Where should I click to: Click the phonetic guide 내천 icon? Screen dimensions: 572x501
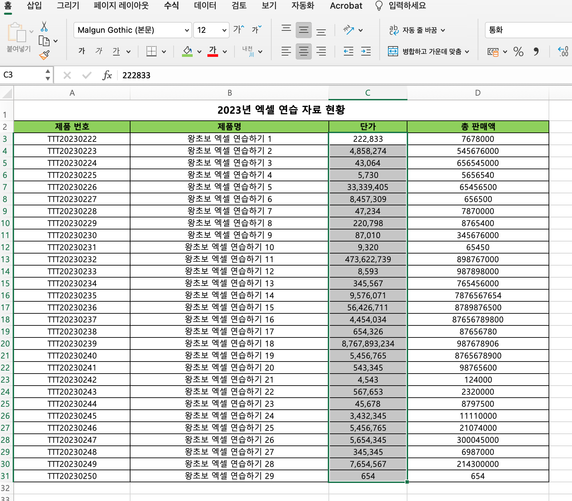click(249, 51)
